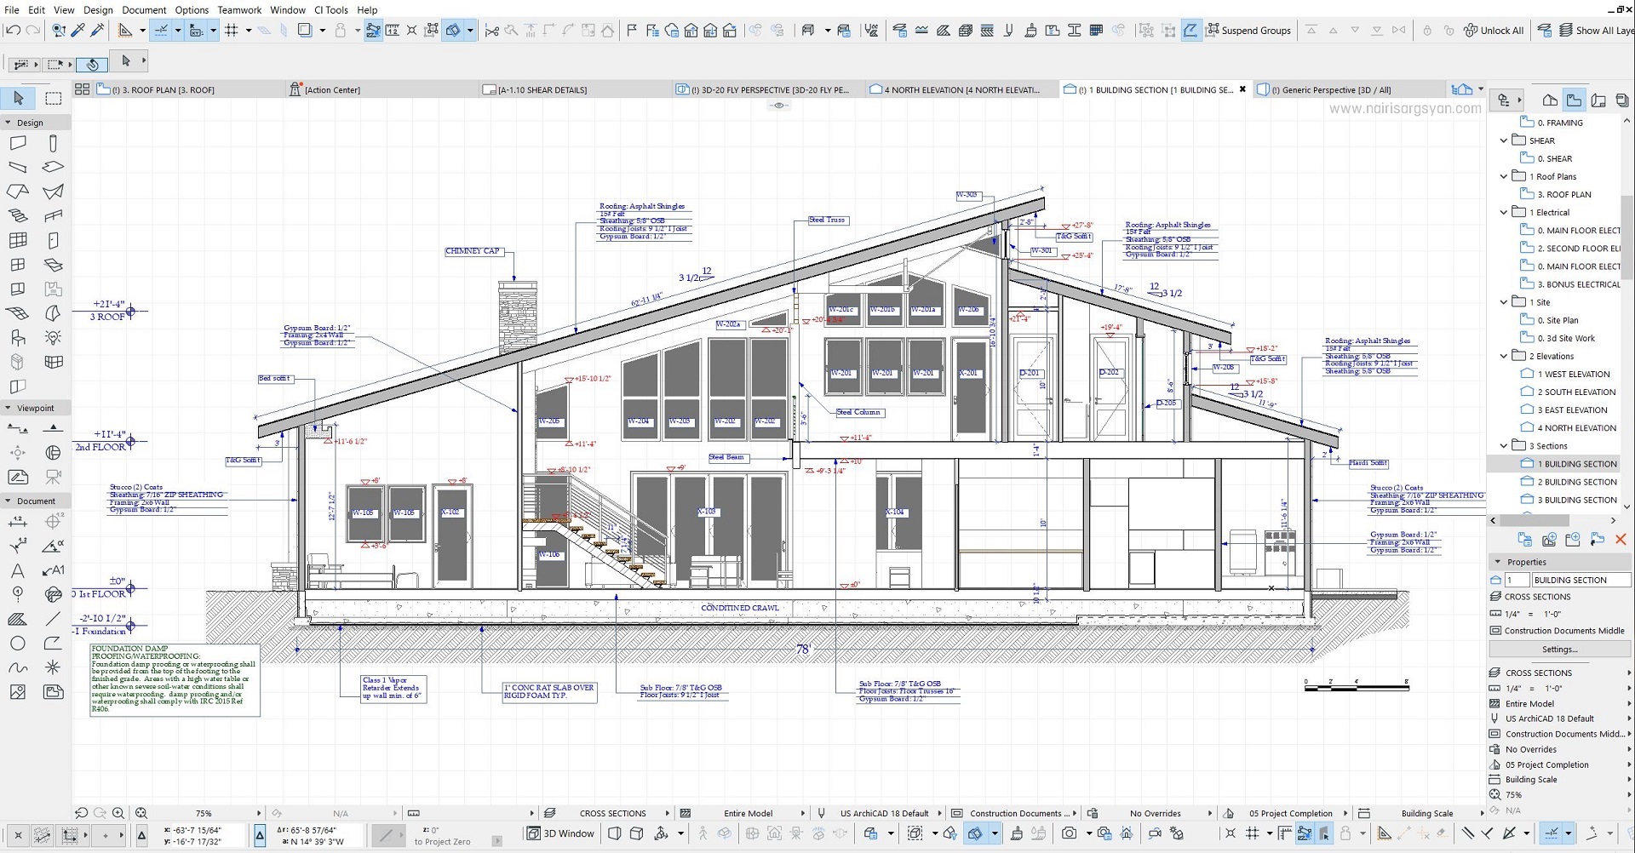The image size is (1635, 853).
Task: Click the Pick Up Parameters eyedropper icon
Action: click(x=78, y=31)
